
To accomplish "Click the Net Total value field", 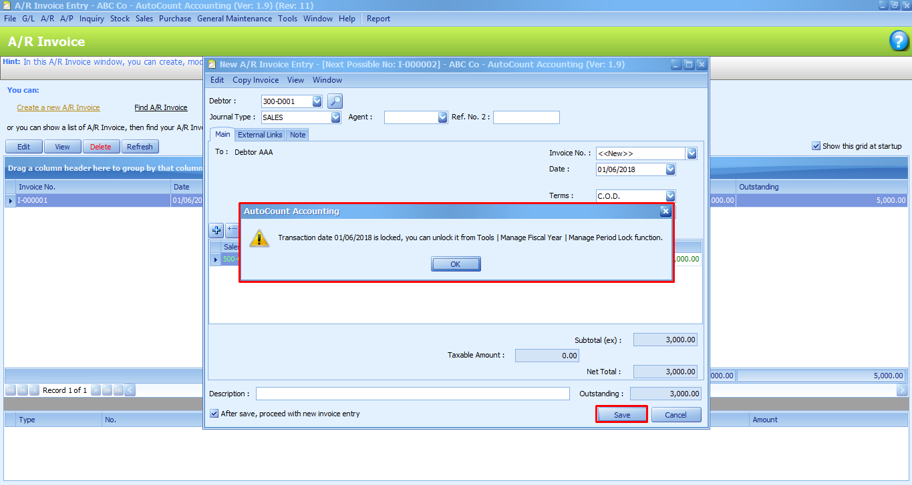I will pyautogui.click(x=666, y=372).
